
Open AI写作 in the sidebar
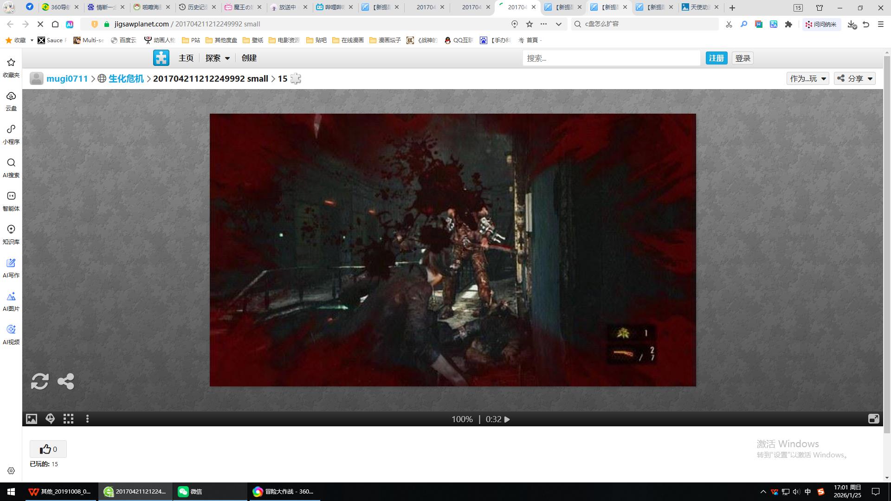11,268
